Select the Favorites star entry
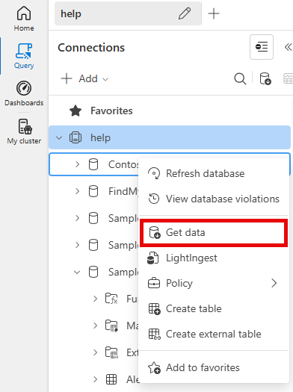This screenshot has height=392, width=293. click(x=101, y=111)
